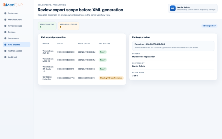Click the MedQAIR logo

point(13,5)
